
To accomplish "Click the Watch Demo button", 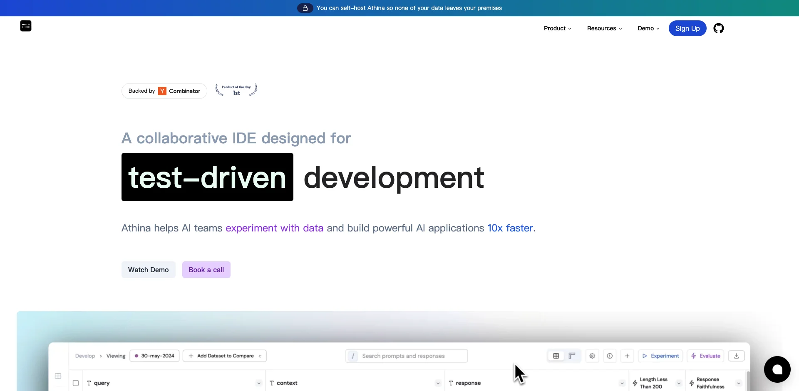I will point(149,270).
